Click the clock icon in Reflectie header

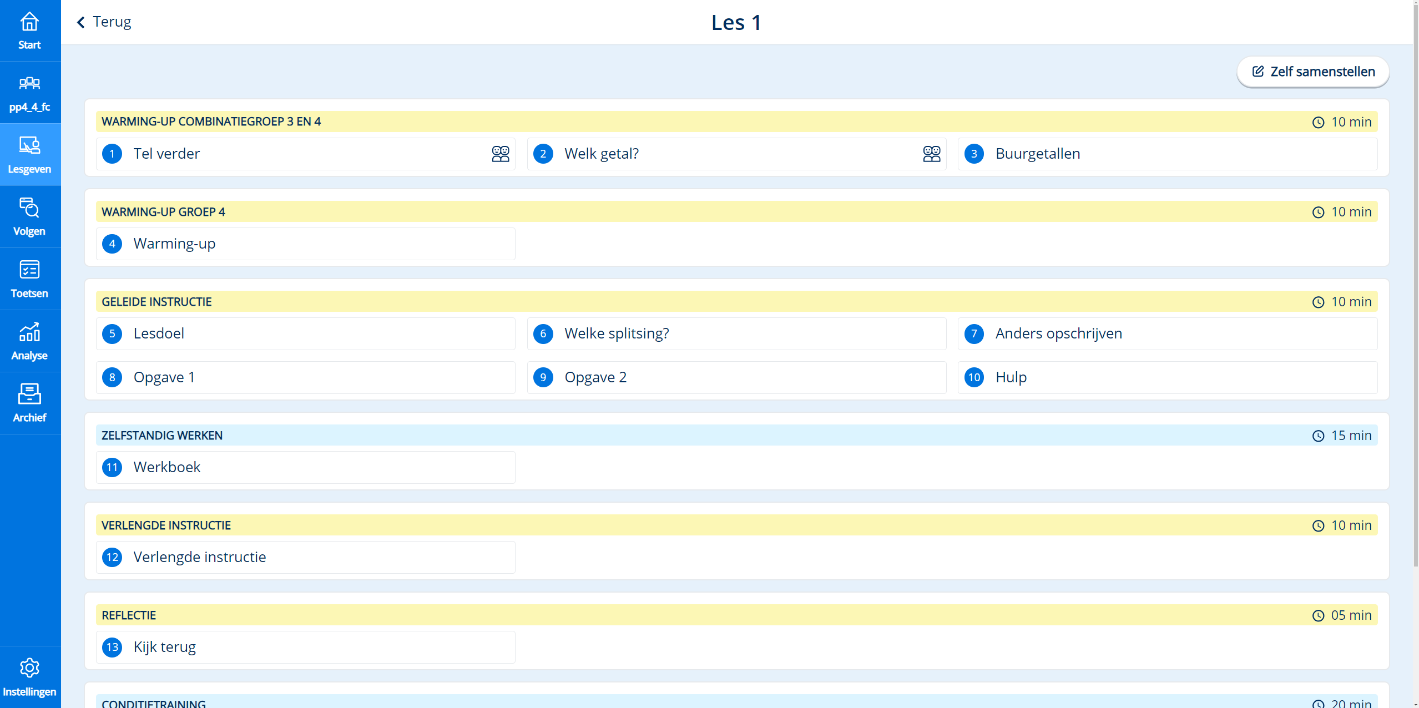click(1319, 615)
